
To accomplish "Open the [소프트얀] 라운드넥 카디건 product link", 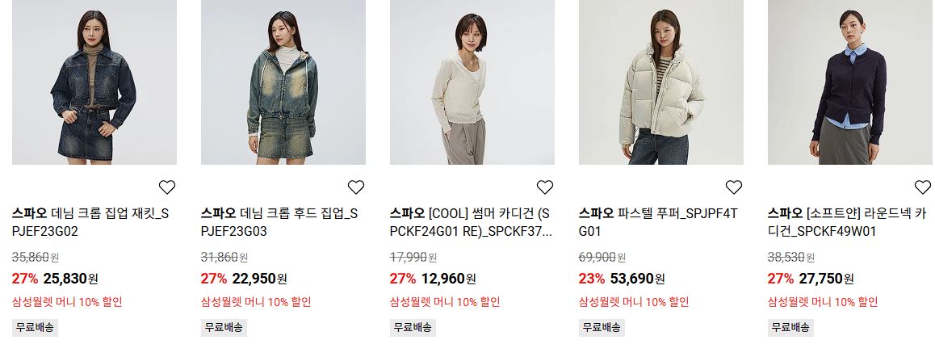I will pyautogui.click(x=847, y=222).
